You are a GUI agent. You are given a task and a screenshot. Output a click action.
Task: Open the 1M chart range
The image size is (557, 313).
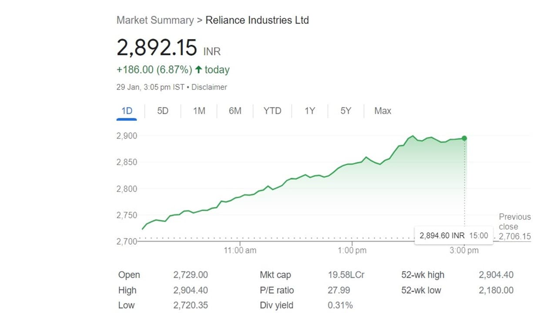click(x=199, y=111)
